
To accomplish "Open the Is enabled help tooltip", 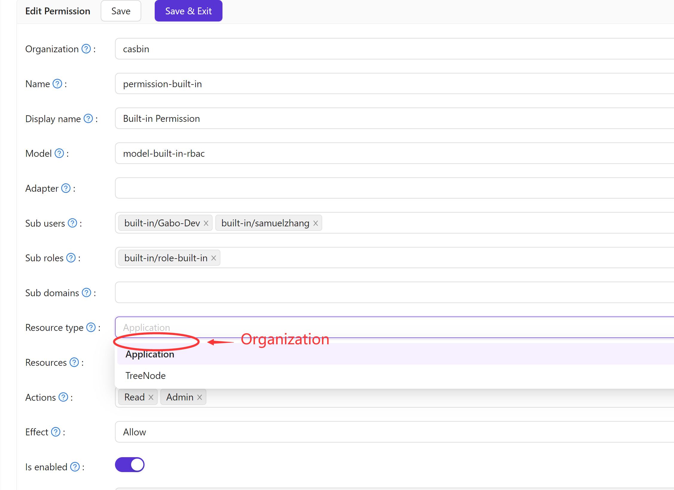I will (x=75, y=467).
